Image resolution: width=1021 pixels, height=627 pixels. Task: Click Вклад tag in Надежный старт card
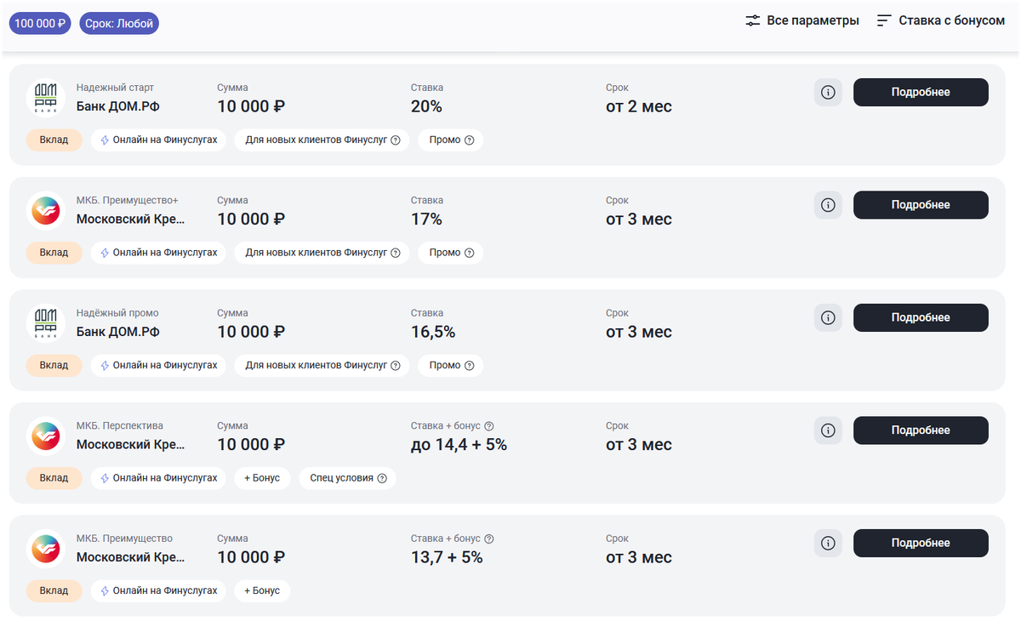click(54, 140)
